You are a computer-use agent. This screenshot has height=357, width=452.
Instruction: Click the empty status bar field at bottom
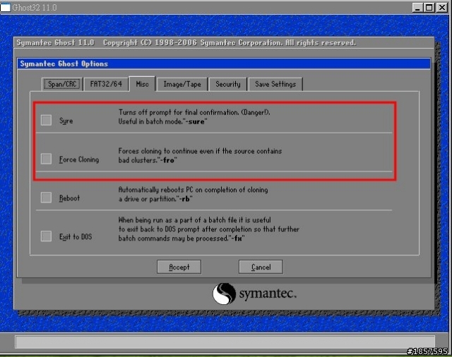click(x=225, y=341)
